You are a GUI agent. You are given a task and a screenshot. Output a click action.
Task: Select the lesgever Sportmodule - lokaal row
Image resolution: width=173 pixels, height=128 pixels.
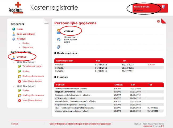click(x=109, y=92)
